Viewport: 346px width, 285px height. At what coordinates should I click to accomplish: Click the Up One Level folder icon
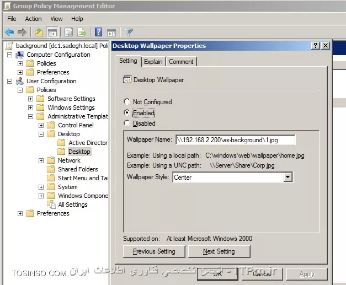[39, 32]
